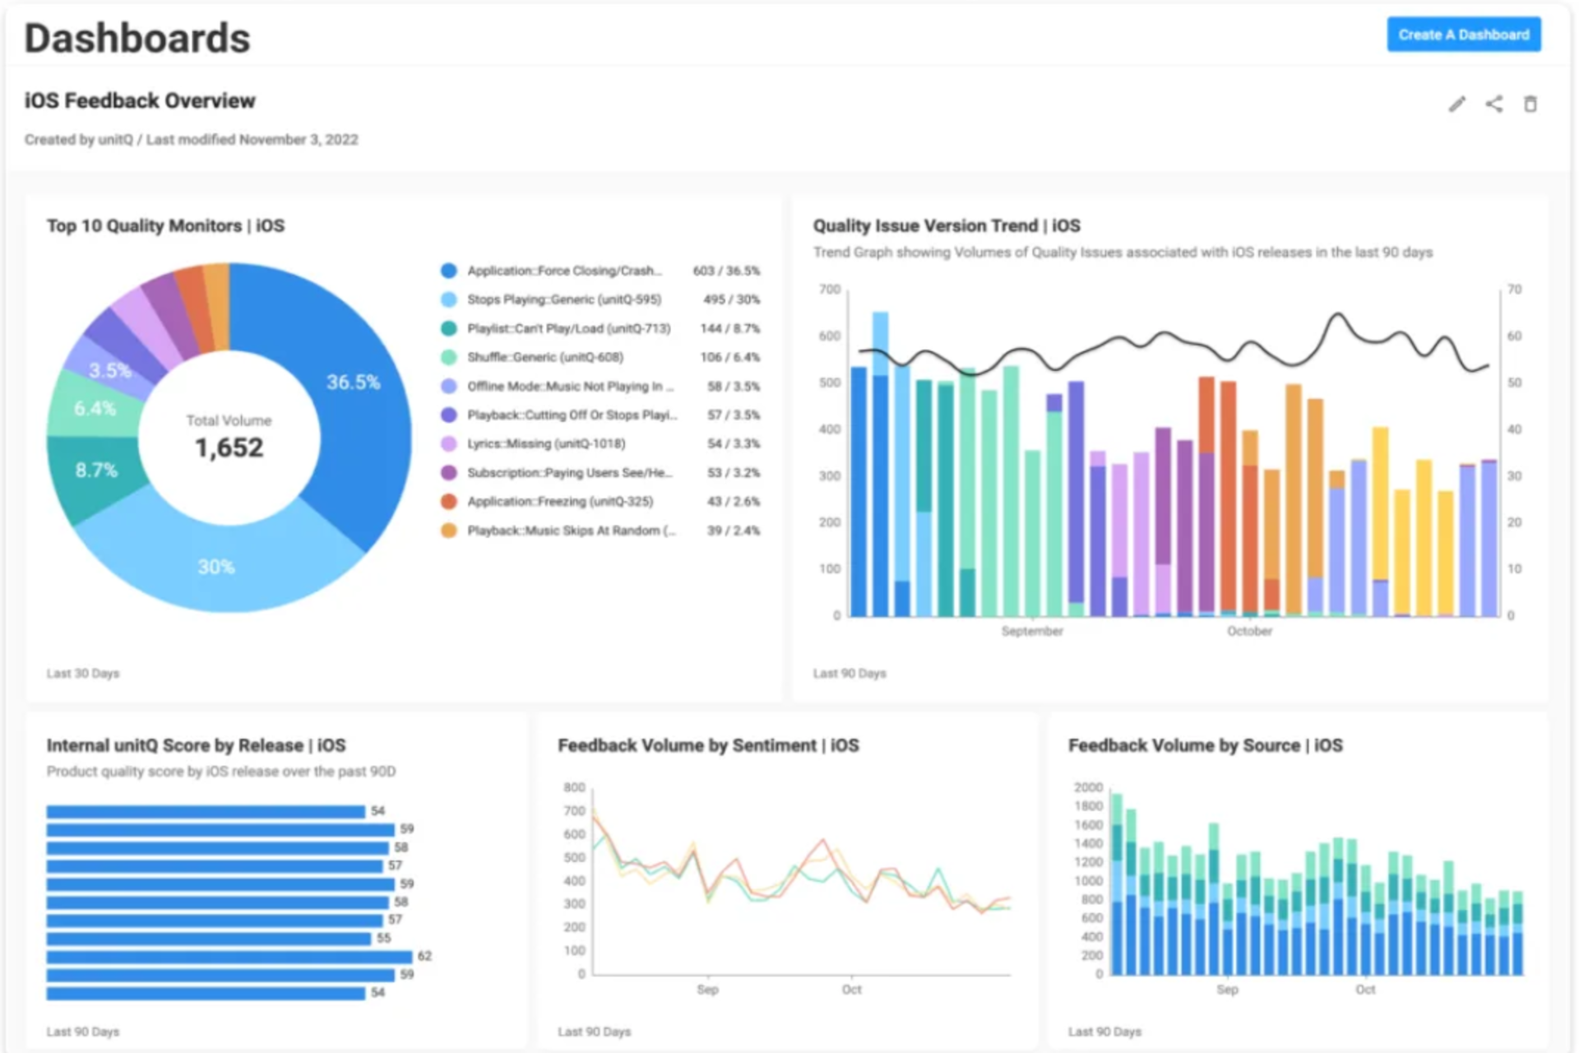Click the bar labeled 62 in release scores

tap(229, 957)
